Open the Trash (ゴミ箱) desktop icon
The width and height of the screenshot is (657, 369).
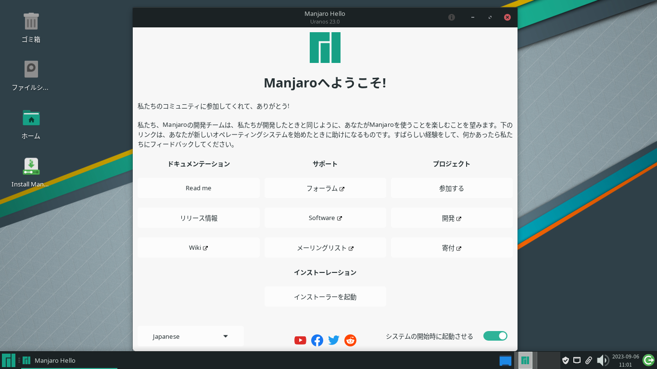pyautogui.click(x=31, y=28)
